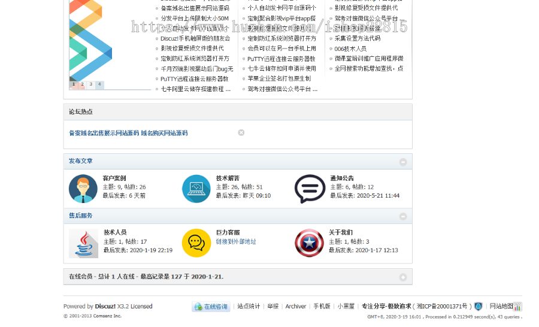Open the 技术解答 forum title
This screenshot has width=539, height=327.
click(228, 178)
